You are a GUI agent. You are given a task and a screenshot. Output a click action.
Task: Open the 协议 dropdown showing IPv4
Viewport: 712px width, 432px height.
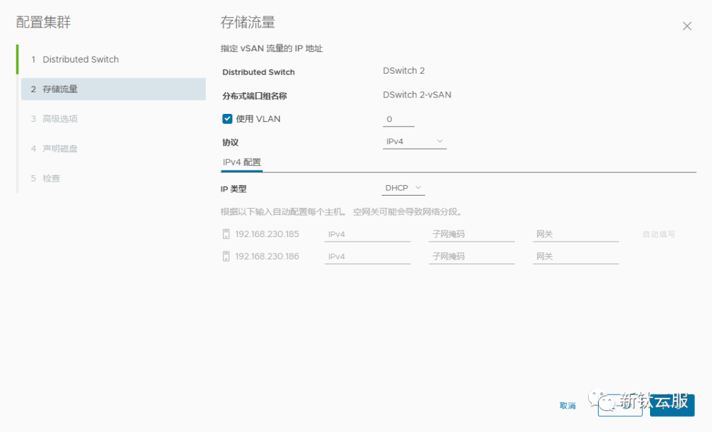click(x=414, y=140)
